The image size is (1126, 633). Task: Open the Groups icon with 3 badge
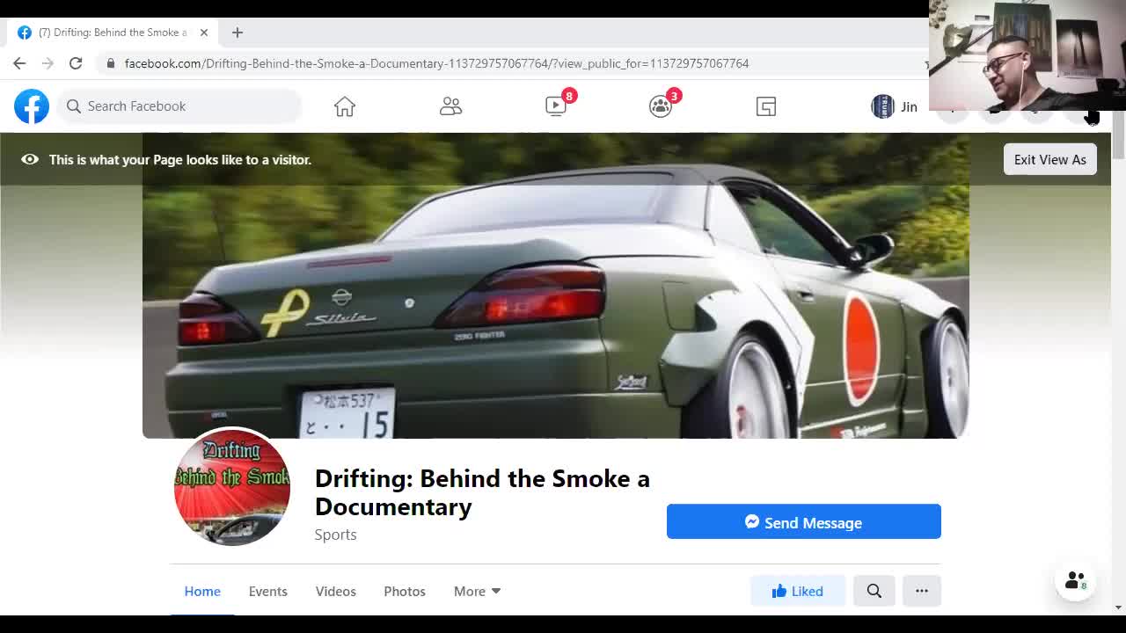tap(662, 105)
